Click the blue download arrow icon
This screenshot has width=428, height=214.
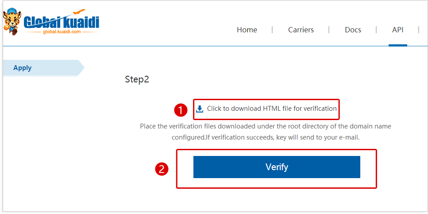(x=200, y=109)
